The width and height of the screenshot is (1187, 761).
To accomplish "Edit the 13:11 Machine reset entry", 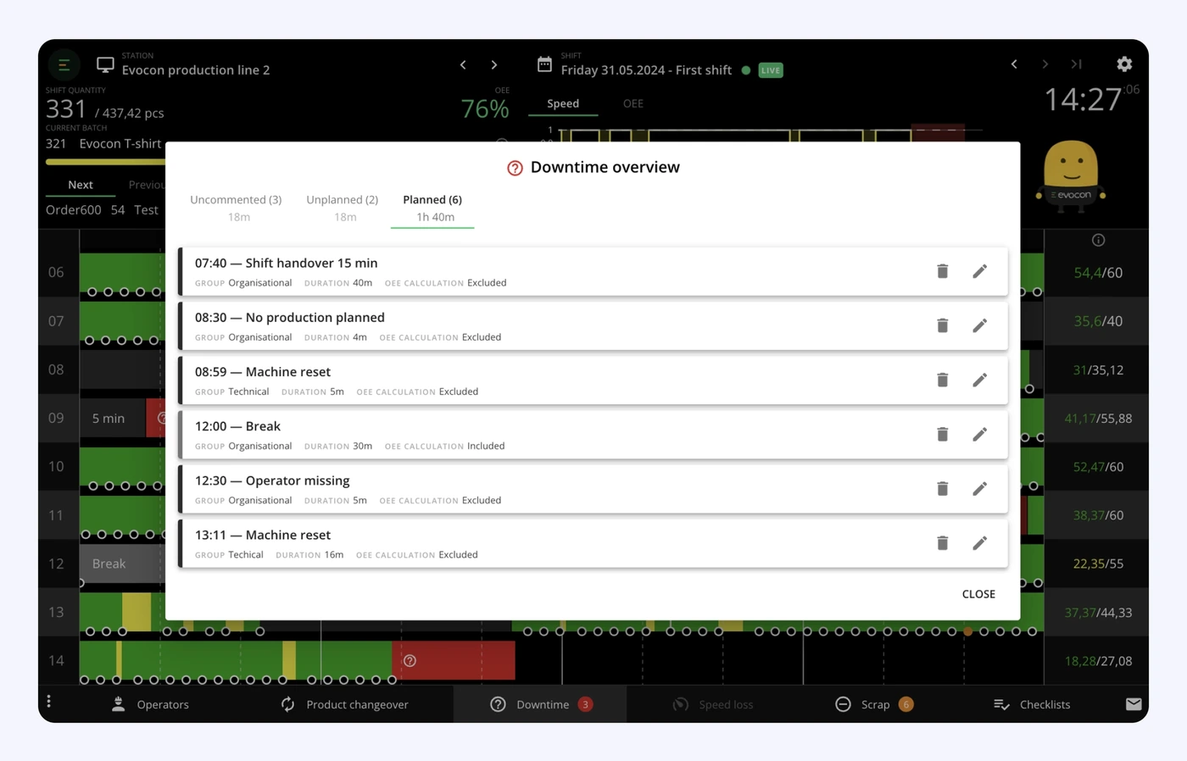I will click(x=979, y=542).
